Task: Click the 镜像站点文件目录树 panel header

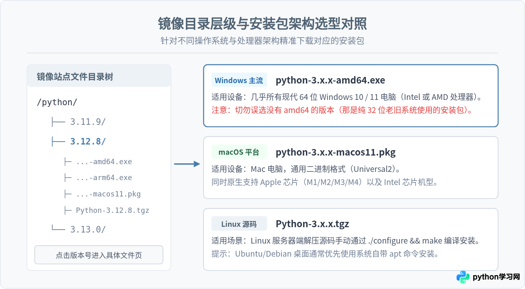Action: [99, 76]
